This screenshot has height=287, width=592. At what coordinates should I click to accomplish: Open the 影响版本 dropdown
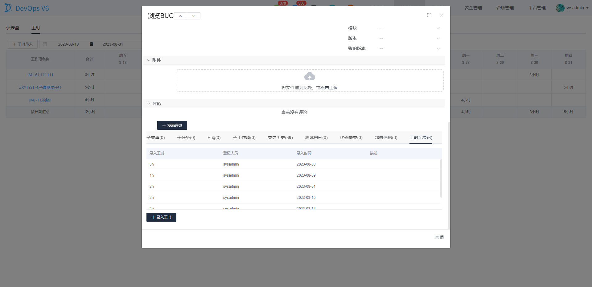438,49
